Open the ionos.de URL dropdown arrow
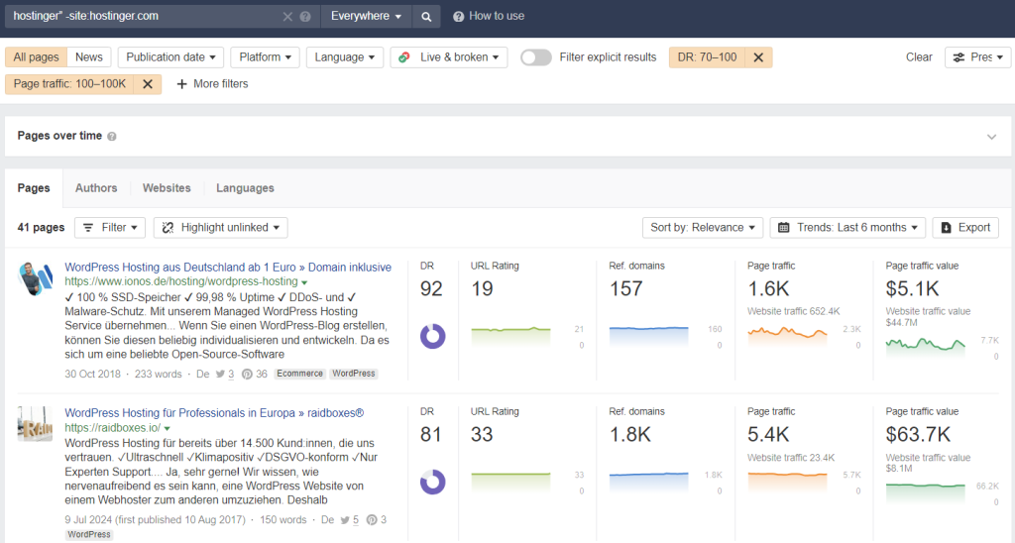 pyautogui.click(x=304, y=282)
